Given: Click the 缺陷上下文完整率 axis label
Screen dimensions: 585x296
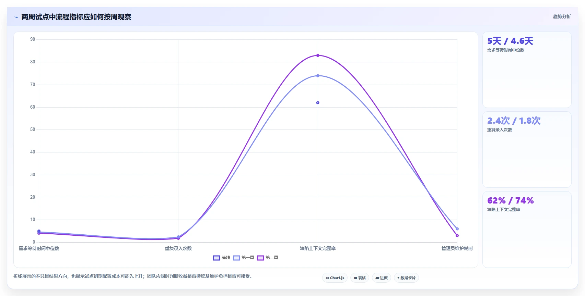Looking at the screenshot, I should click(318, 248).
